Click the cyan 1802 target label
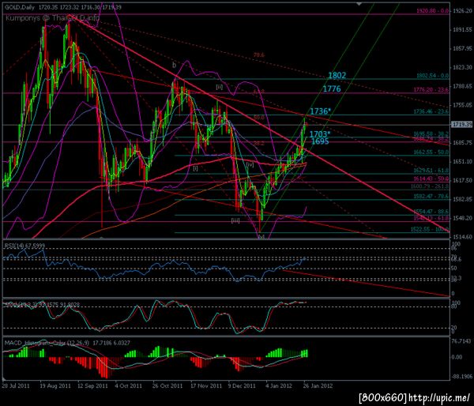The height and width of the screenshot is (406, 474). pyautogui.click(x=337, y=75)
